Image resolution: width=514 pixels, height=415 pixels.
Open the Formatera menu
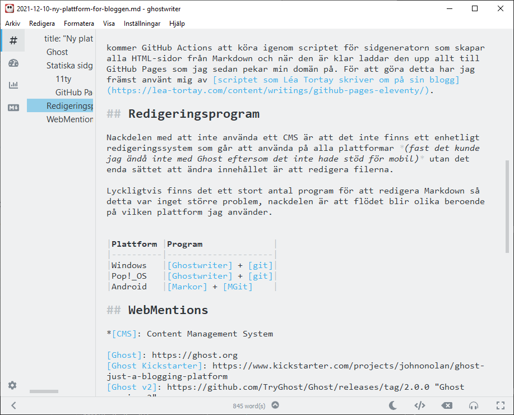pos(78,24)
